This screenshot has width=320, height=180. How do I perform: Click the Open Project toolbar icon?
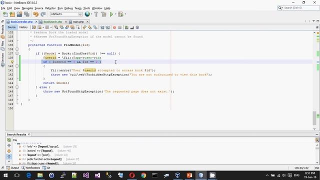coord(19,14)
